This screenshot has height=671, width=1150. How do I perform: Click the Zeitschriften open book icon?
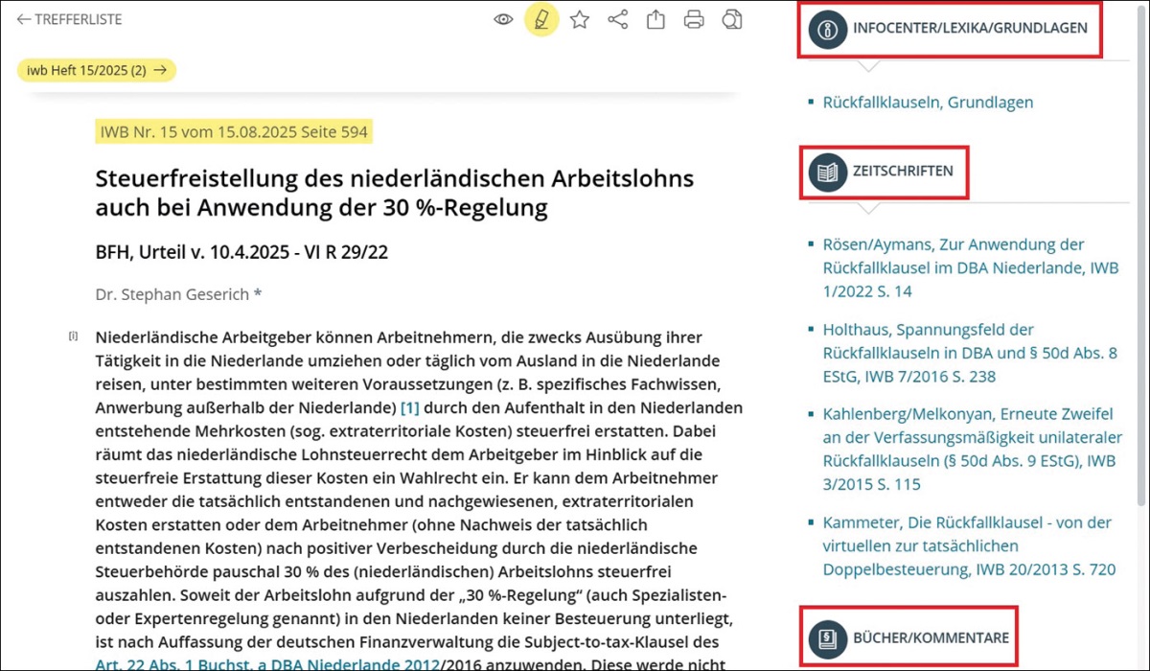click(x=828, y=173)
